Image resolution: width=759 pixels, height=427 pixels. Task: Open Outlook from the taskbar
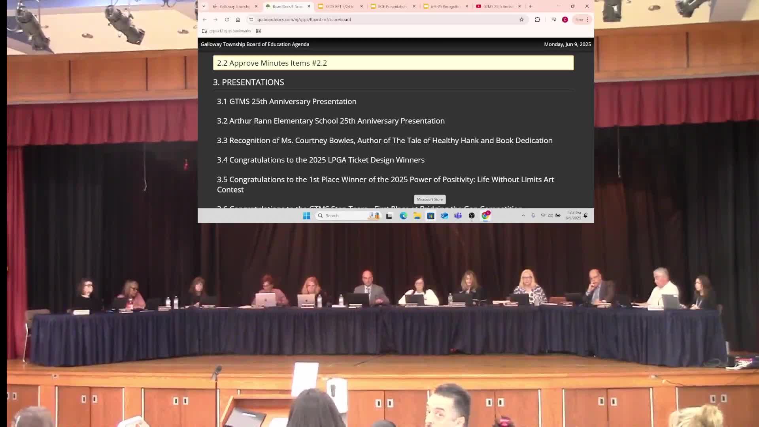[x=444, y=215]
